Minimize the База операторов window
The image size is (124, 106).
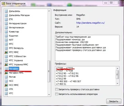click(x=106, y=3)
